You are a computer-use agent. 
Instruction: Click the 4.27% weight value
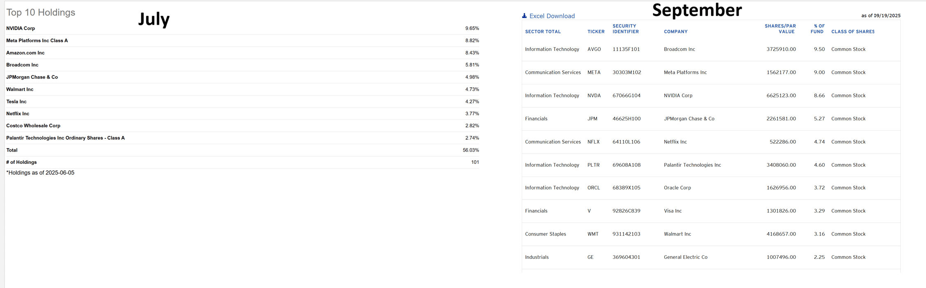[472, 102]
